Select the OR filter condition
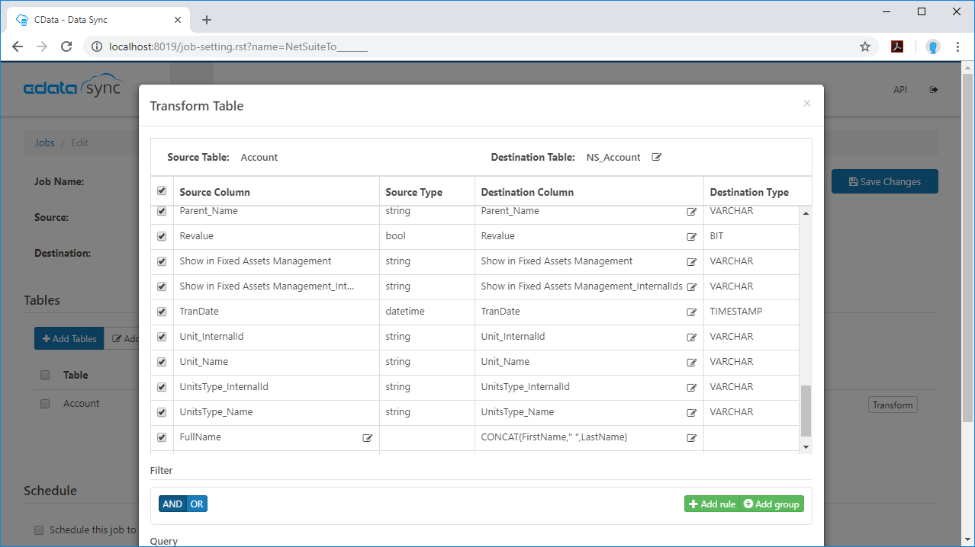The height and width of the screenshot is (547, 975). [x=197, y=504]
